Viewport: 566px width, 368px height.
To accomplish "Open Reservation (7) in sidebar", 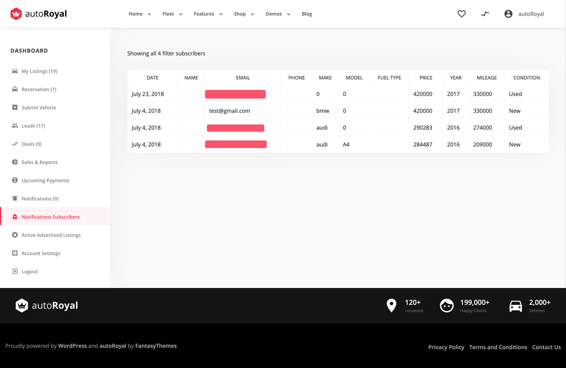I will click(39, 89).
